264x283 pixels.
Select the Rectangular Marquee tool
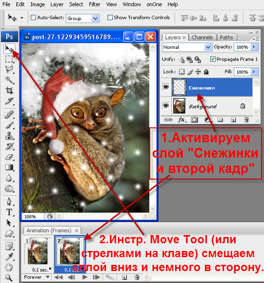pos(9,59)
